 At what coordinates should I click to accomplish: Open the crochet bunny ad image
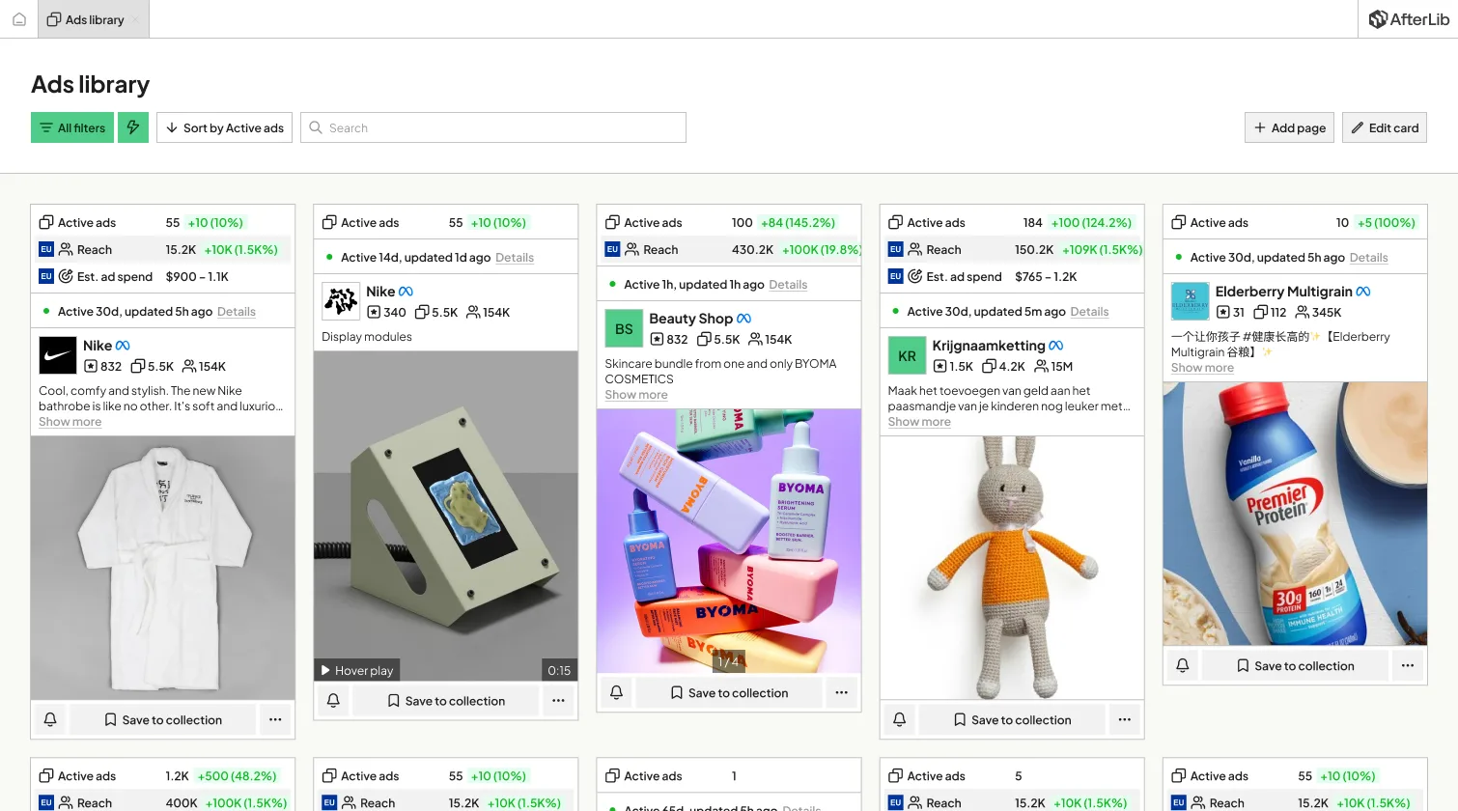click(x=1012, y=568)
